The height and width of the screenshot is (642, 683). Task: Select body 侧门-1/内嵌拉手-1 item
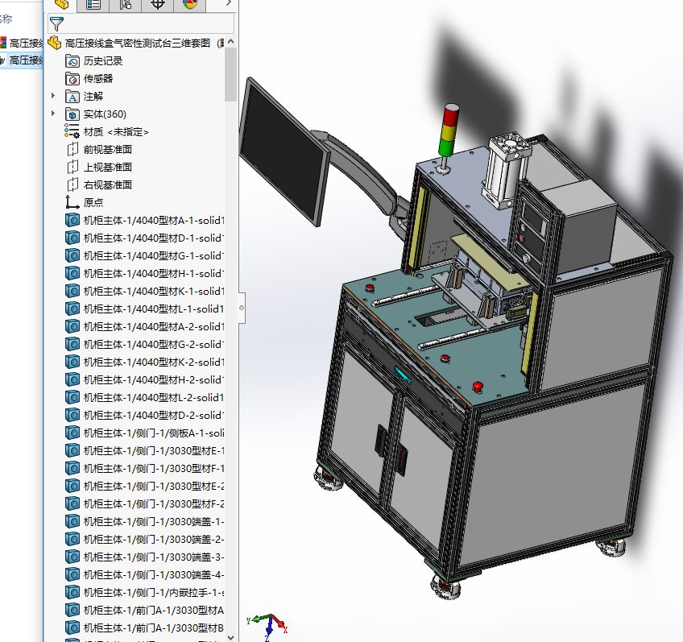tap(144, 593)
